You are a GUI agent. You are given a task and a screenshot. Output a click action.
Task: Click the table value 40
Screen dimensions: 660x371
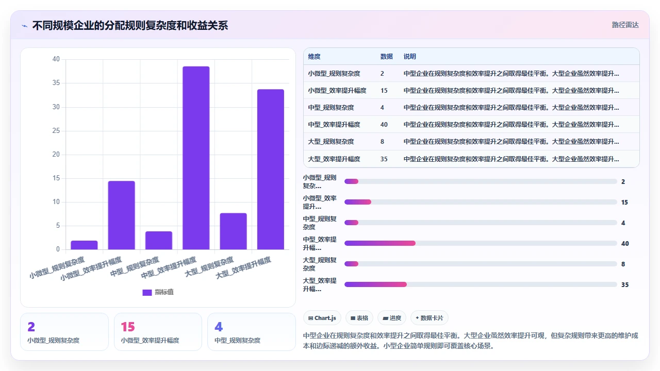click(x=384, y=124)
